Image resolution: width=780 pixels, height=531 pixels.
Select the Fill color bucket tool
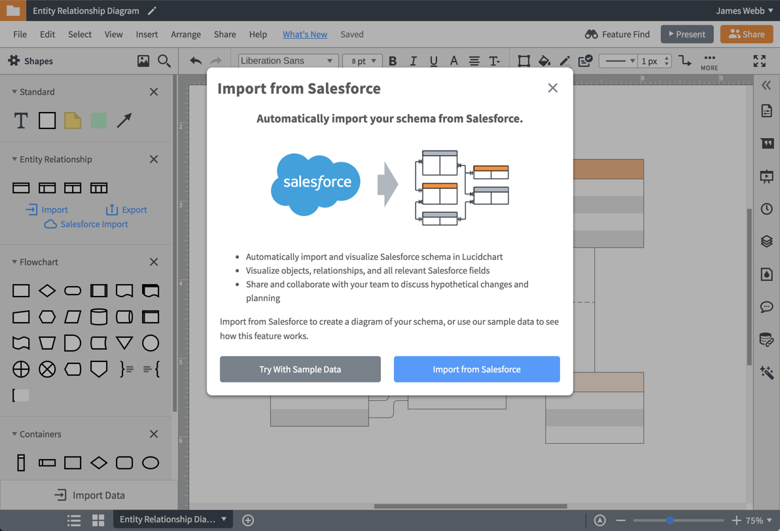544,61
